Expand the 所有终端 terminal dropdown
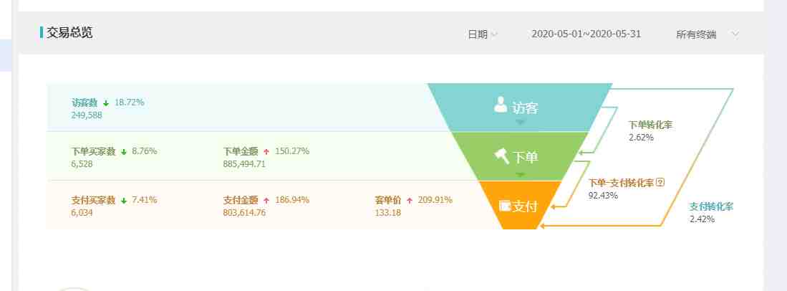The image size is (787, 291). point(706,34)
